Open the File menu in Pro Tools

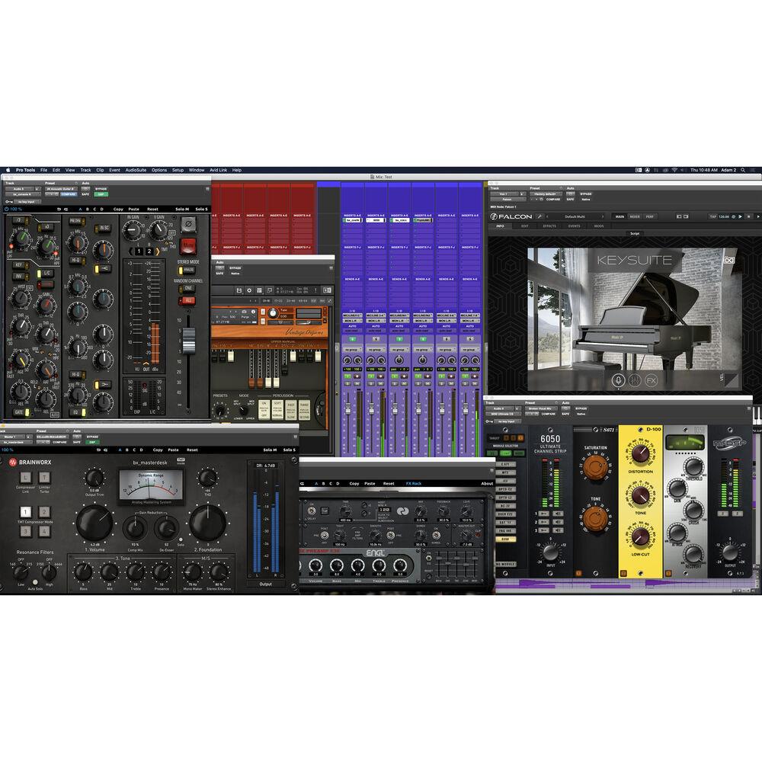(43, 170)
